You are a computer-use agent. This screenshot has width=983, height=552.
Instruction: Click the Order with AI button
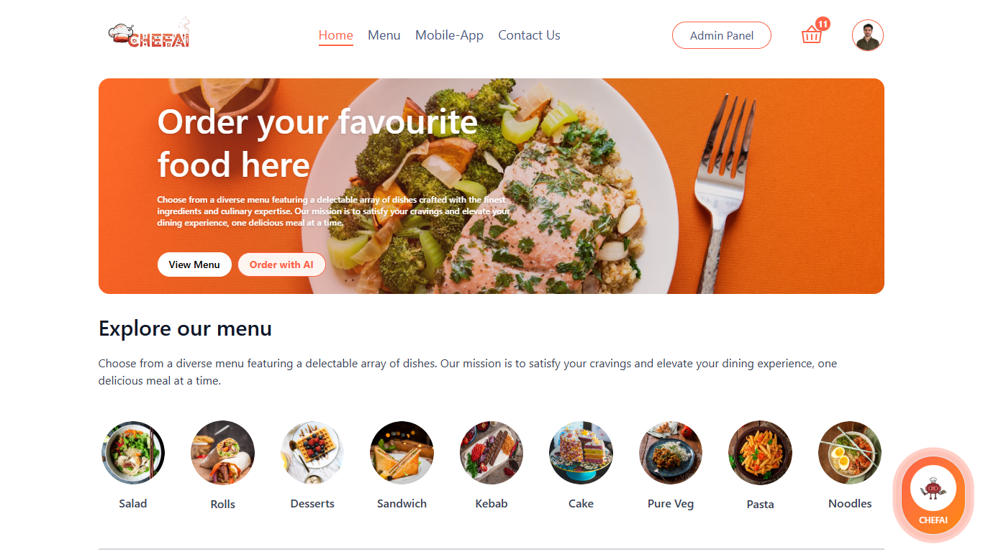(281, 264)
